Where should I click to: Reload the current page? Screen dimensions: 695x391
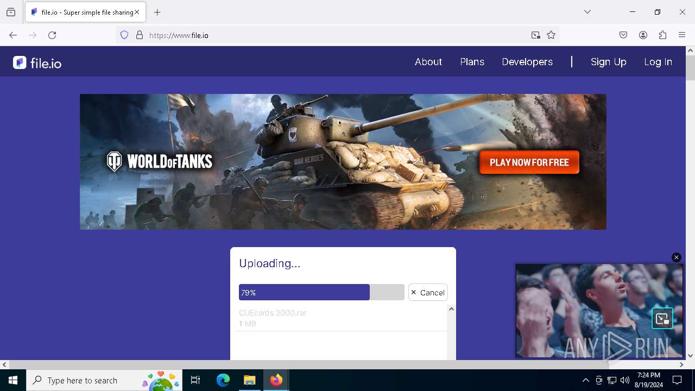point(52,35)
